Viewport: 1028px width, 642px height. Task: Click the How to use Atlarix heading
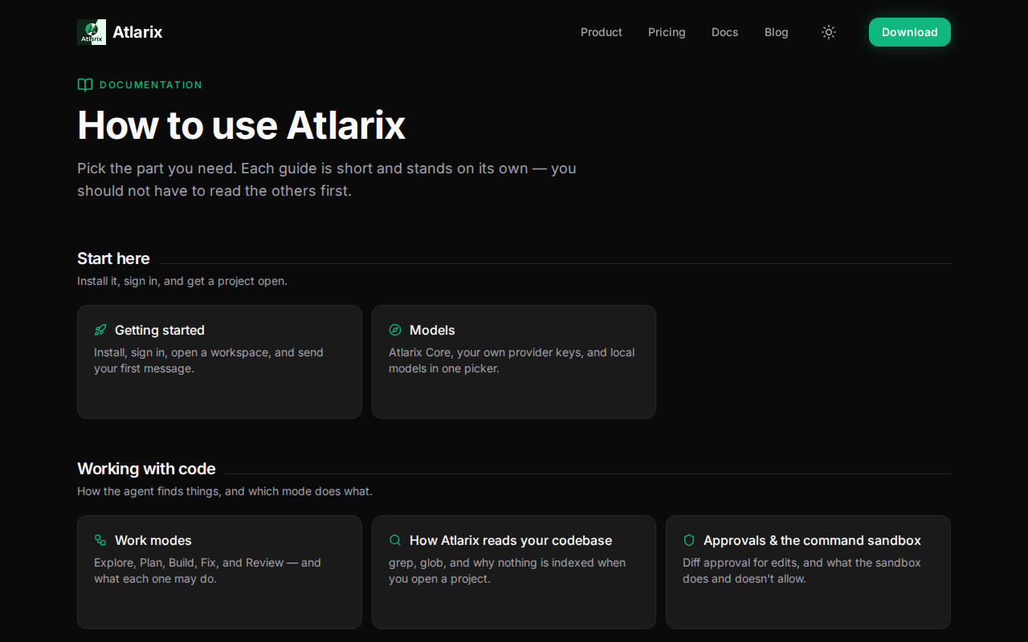click(241, 125)
